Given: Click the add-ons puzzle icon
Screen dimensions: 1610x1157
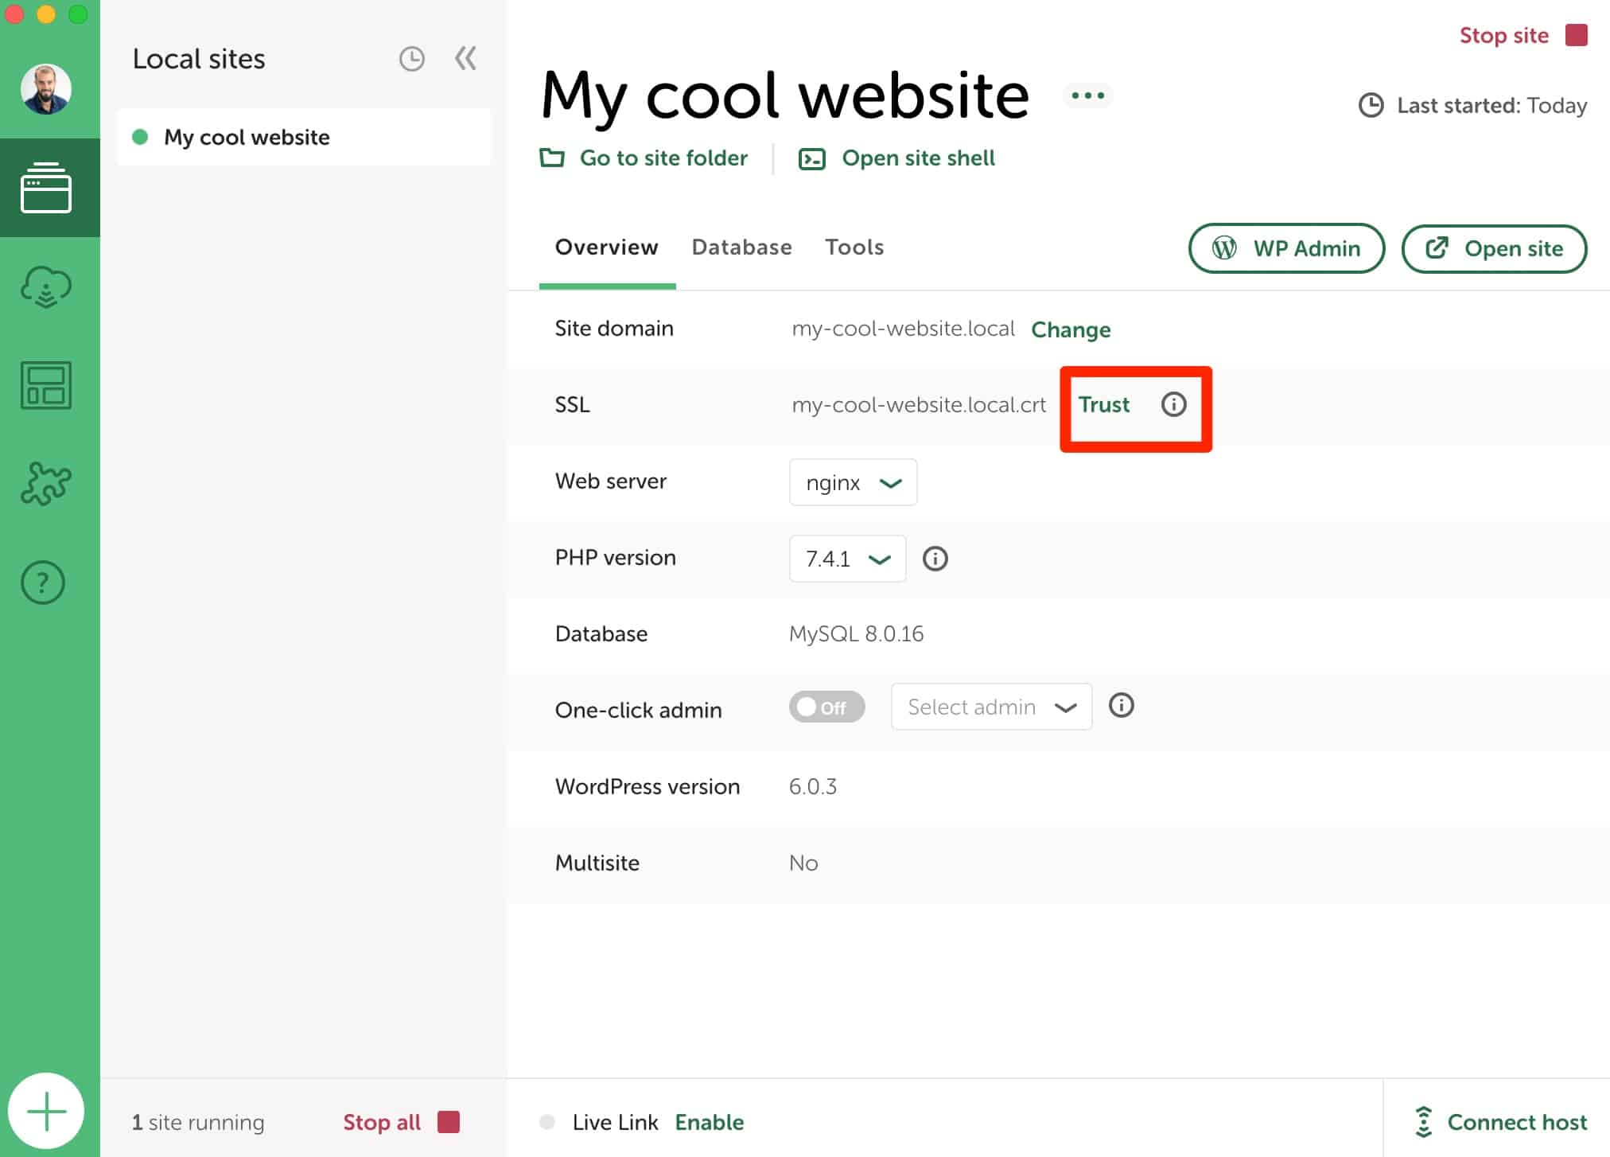Looking at the screenshot, I should point(45,484).
